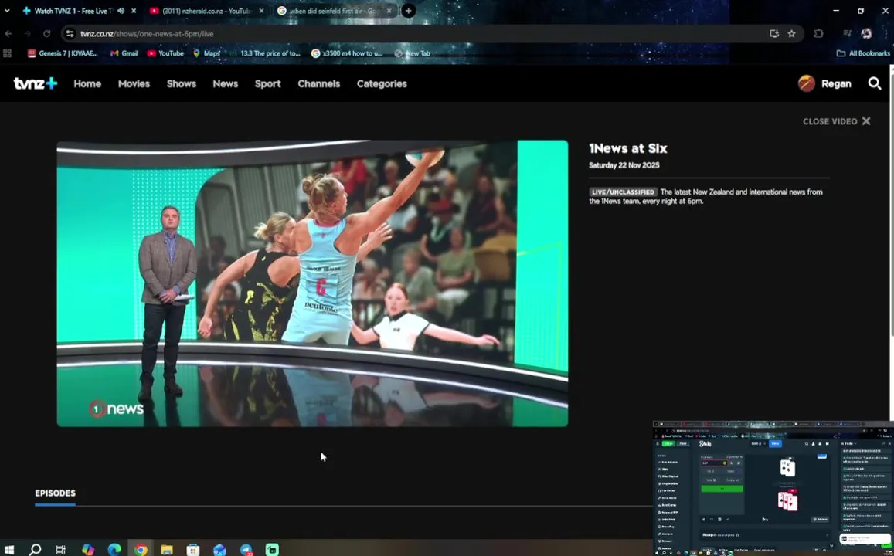Open the News section
Viewport: 894px width, 556px height.
click(225, 83)
